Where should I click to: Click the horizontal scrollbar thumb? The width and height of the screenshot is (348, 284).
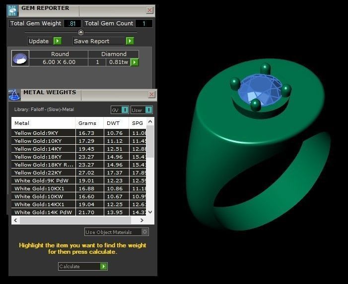pyautogui.click(x=75, y=220)
